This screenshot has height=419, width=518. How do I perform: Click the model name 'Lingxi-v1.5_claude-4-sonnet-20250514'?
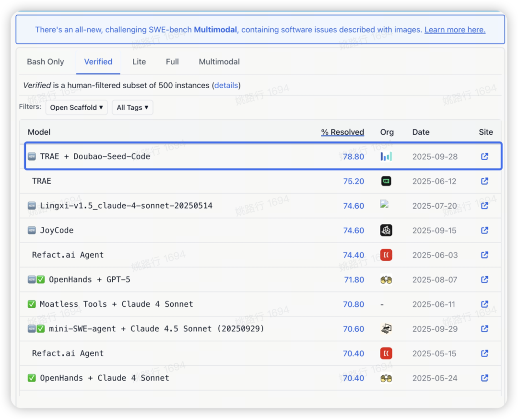(x=126, y=206)
